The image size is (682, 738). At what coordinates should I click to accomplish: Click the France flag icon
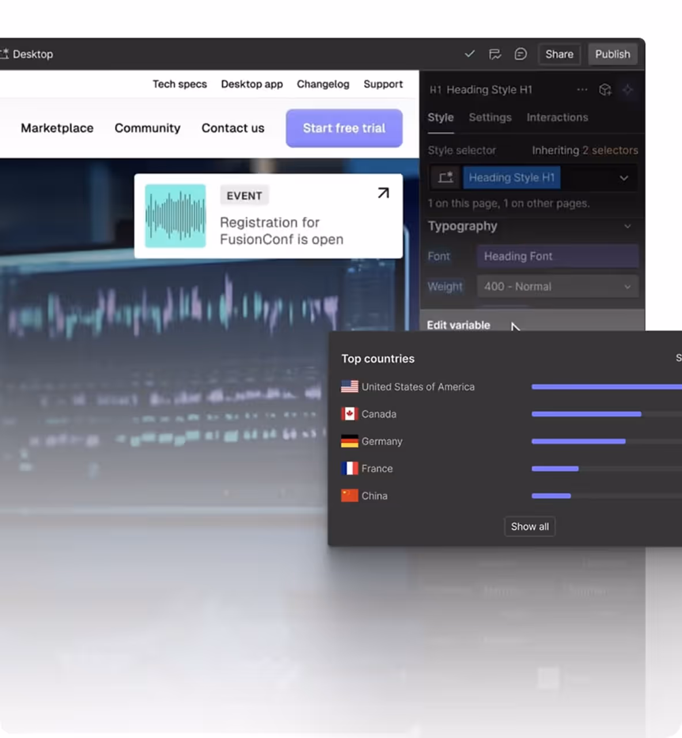(x=350, y=468)
